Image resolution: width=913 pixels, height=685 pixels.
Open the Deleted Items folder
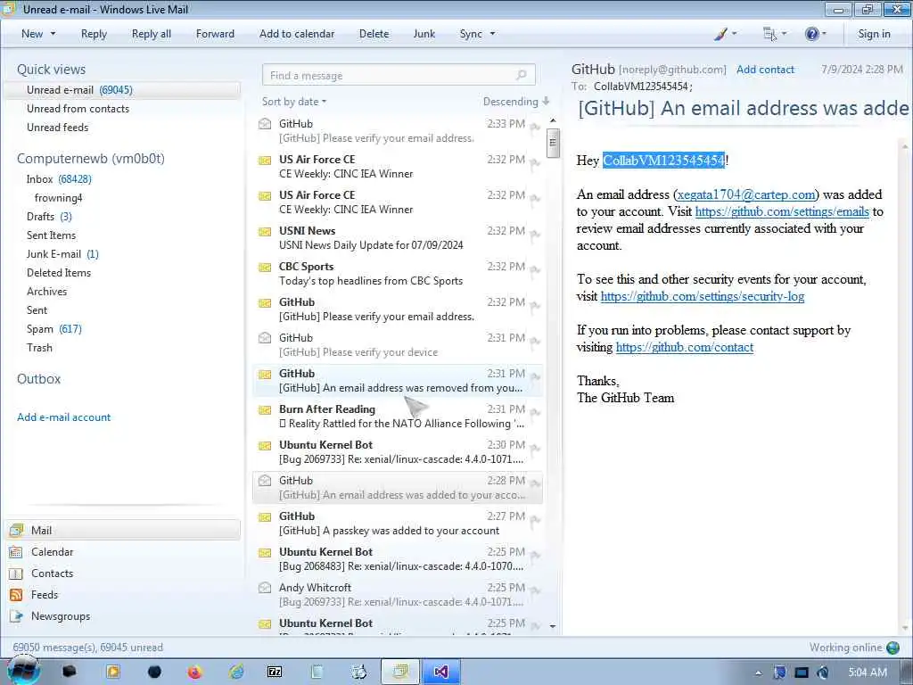click(x=59, y=273)
